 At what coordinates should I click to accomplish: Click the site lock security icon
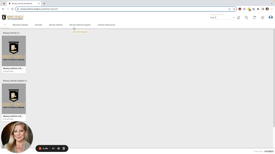(x=18, y=9)
